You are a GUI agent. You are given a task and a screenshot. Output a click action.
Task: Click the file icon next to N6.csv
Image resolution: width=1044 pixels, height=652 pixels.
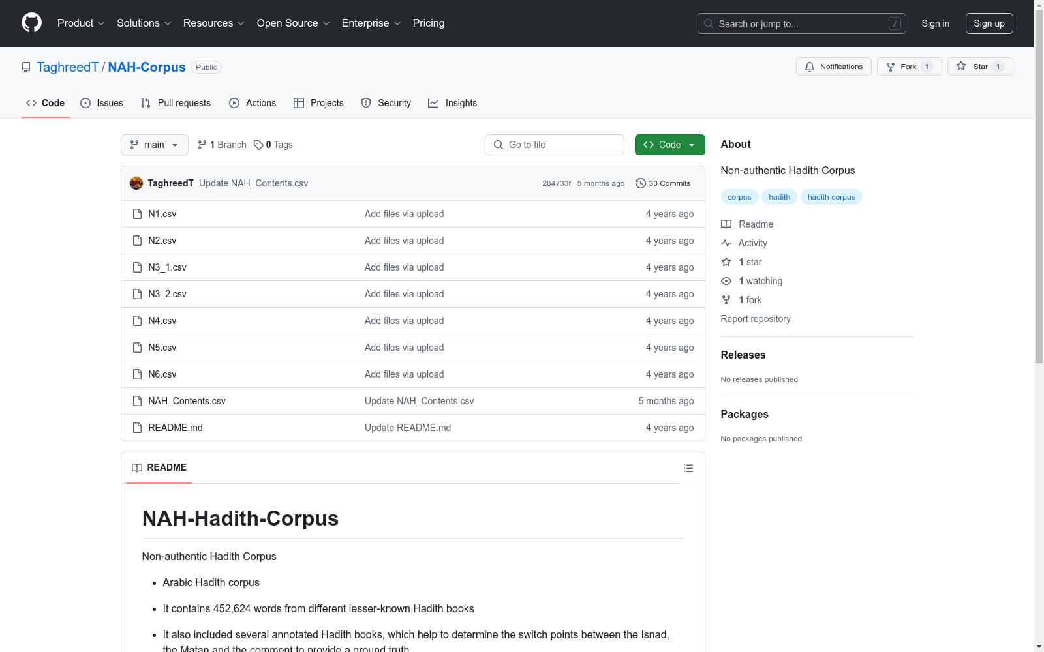[137, 374]
